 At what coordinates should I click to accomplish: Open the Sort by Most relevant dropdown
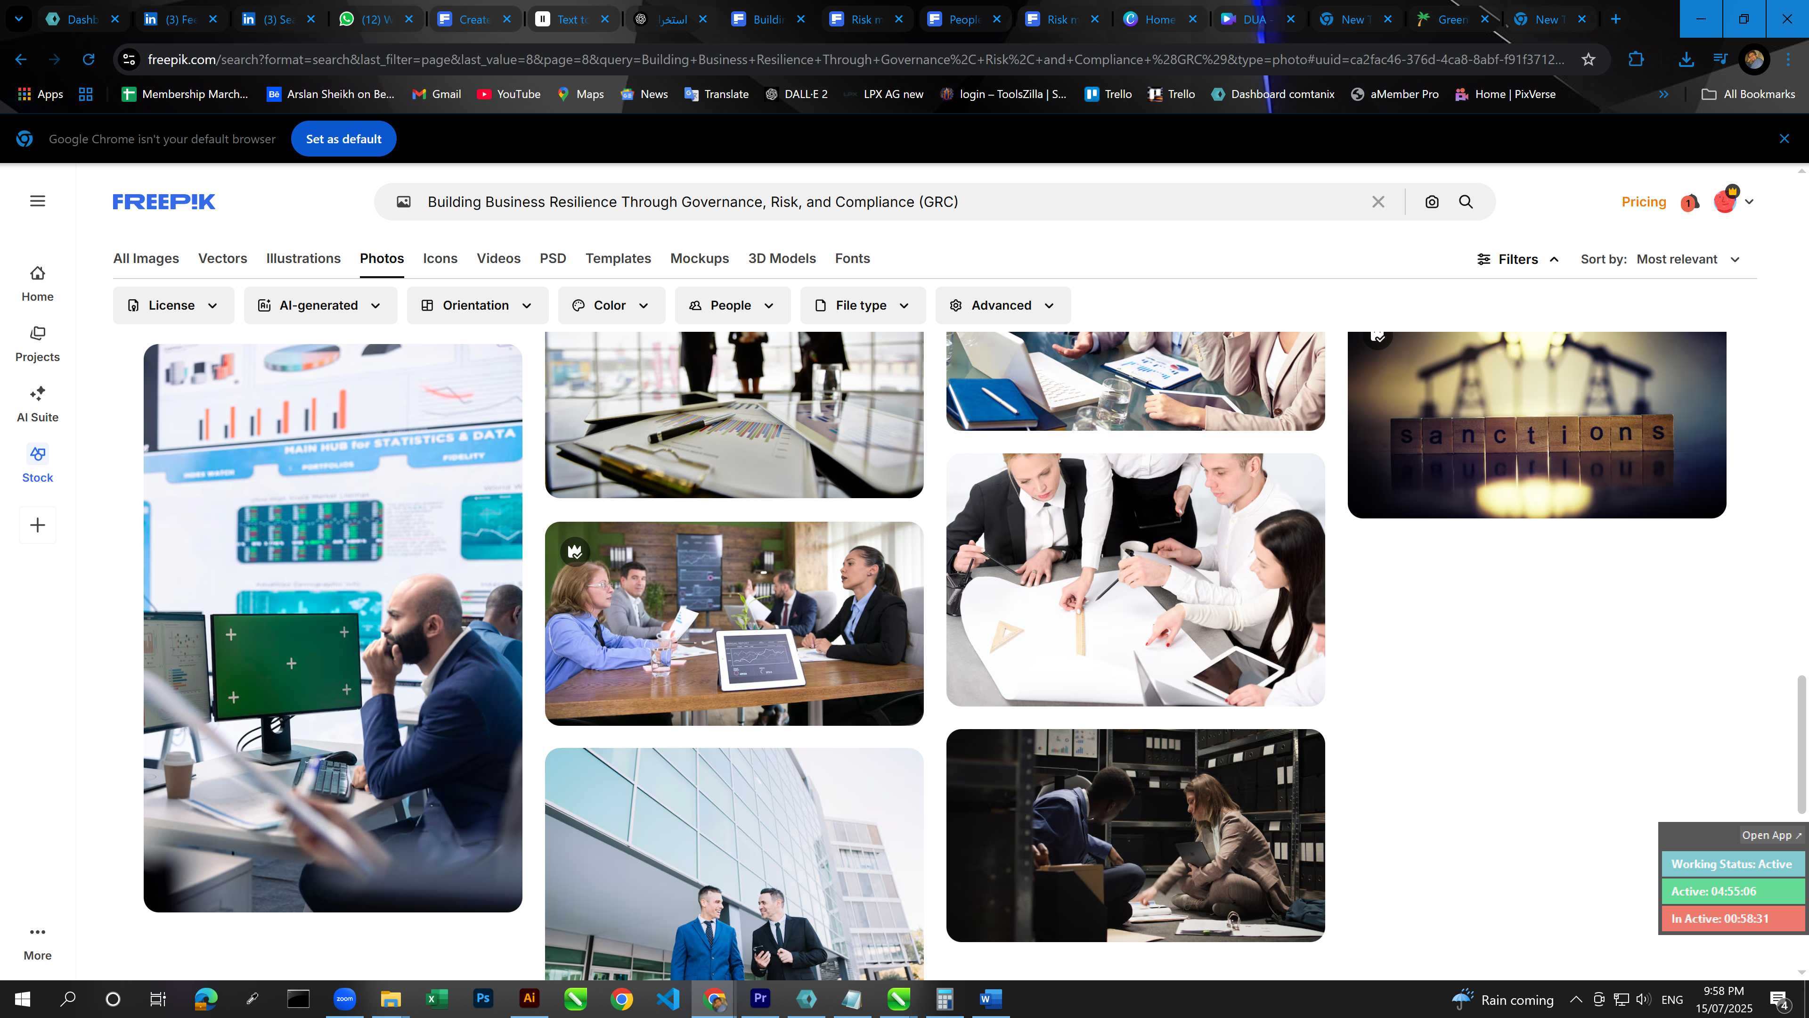[1688, 259]
